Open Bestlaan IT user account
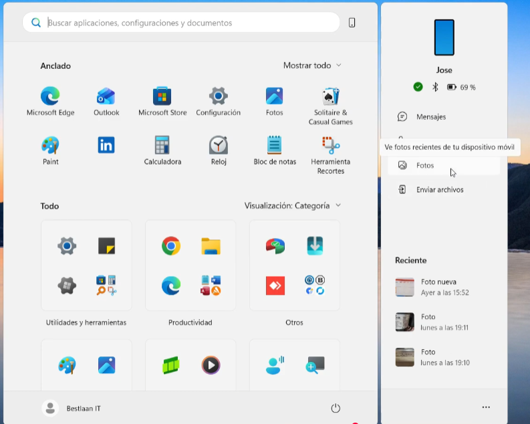The width and height of the screenshot is (530, 424). (x=72, y=408)
